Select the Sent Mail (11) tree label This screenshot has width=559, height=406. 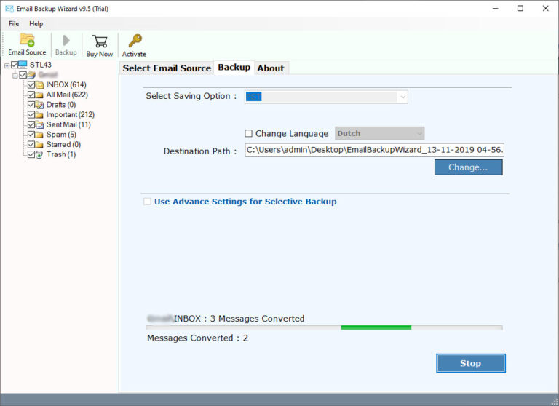click(x=68, y=124)
